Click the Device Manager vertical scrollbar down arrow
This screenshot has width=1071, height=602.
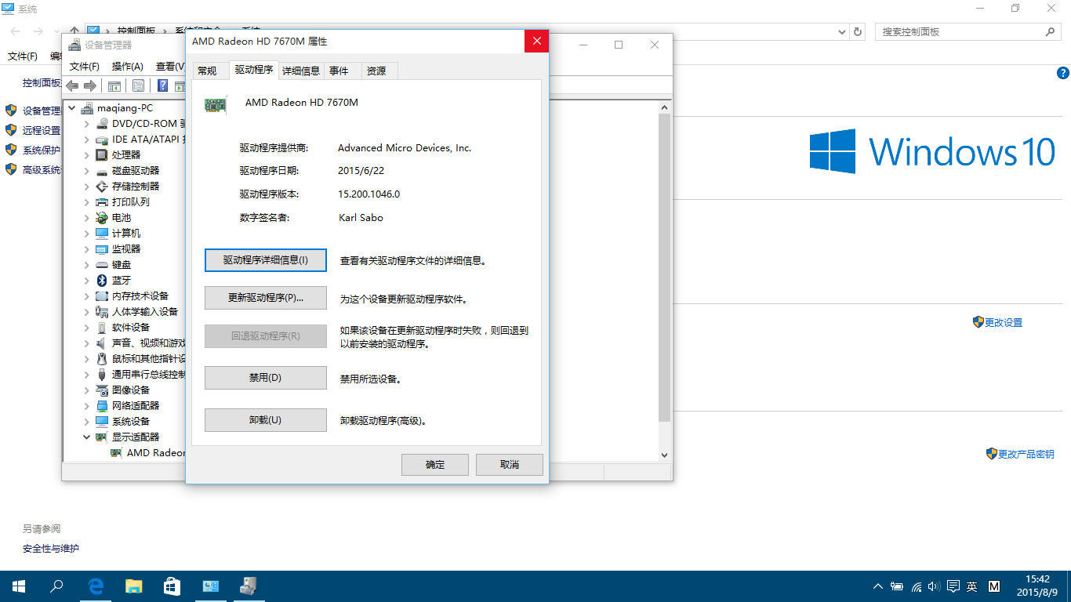[664, 455]
